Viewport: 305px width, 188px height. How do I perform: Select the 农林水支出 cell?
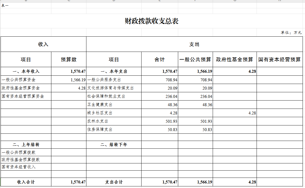[114, 121]
